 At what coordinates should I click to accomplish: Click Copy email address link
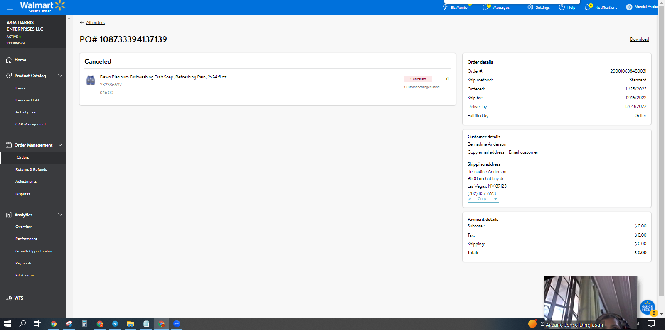pos(486,152)
